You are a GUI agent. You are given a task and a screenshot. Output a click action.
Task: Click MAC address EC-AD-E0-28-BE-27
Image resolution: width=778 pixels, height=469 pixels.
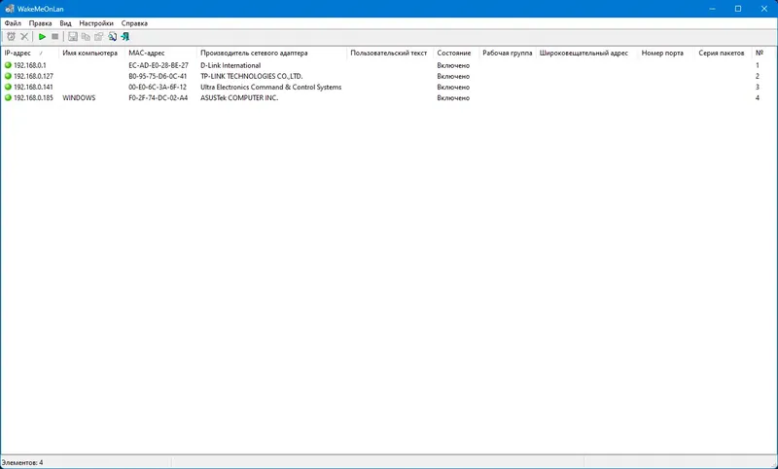tap(159, 65)
